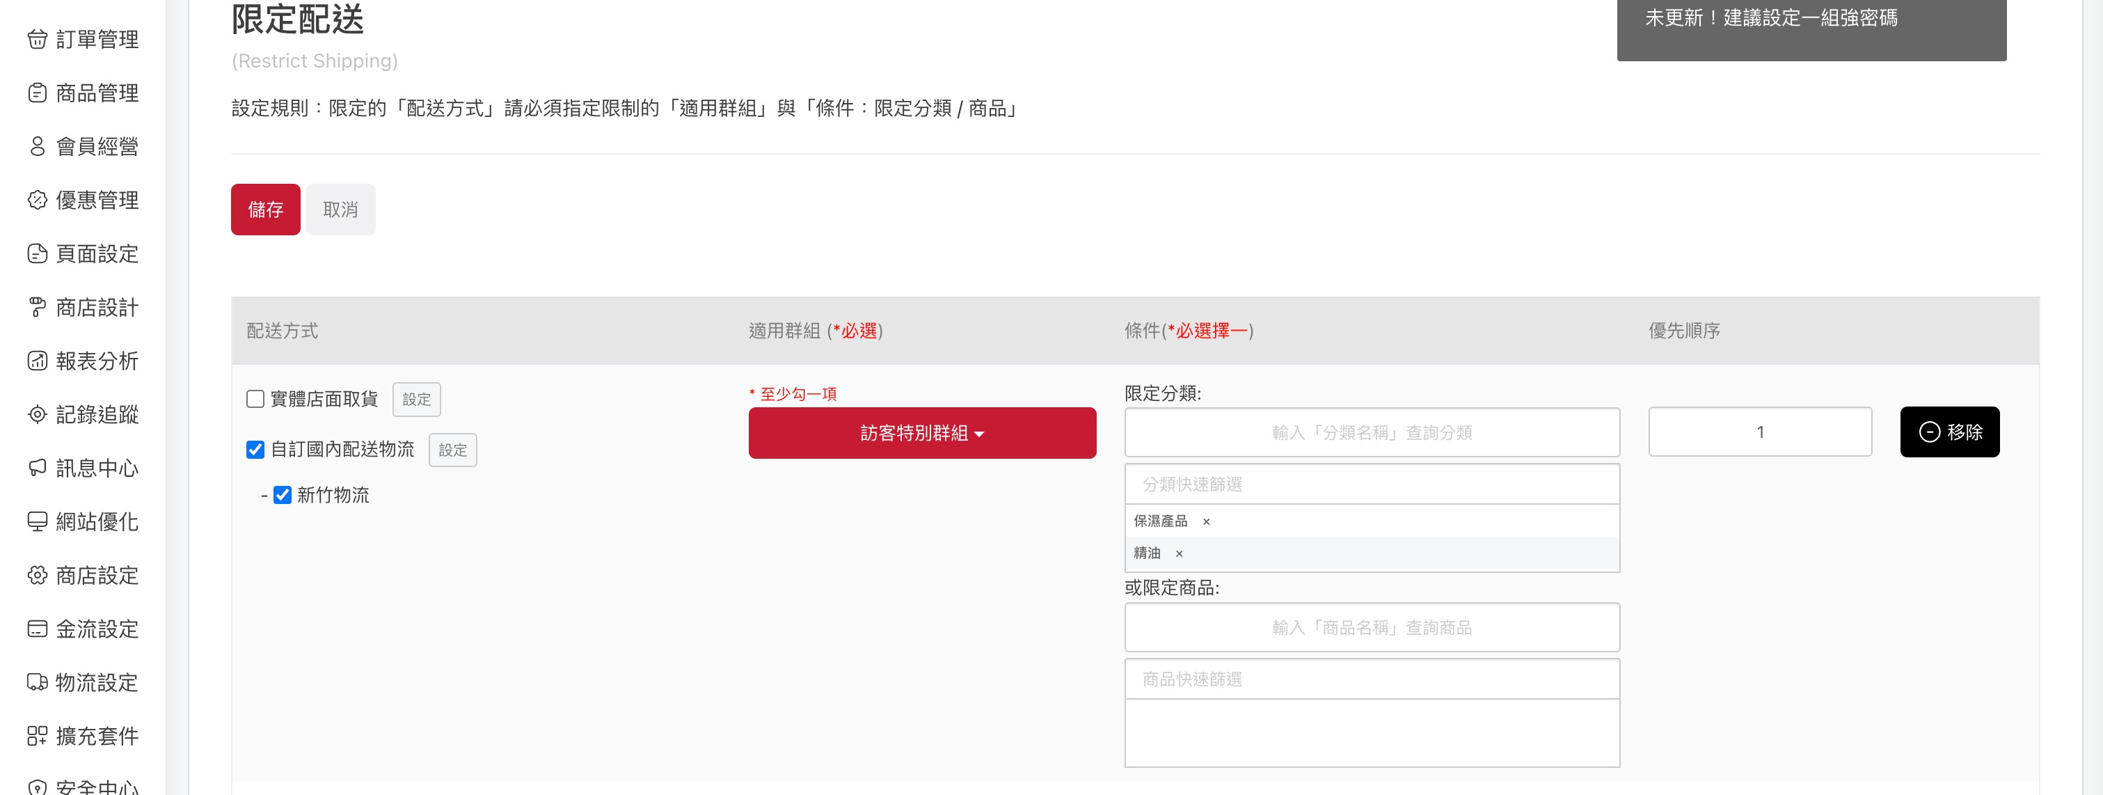
Task: Open the 商品管理 sidebar menu
Action: pos(96,93)
